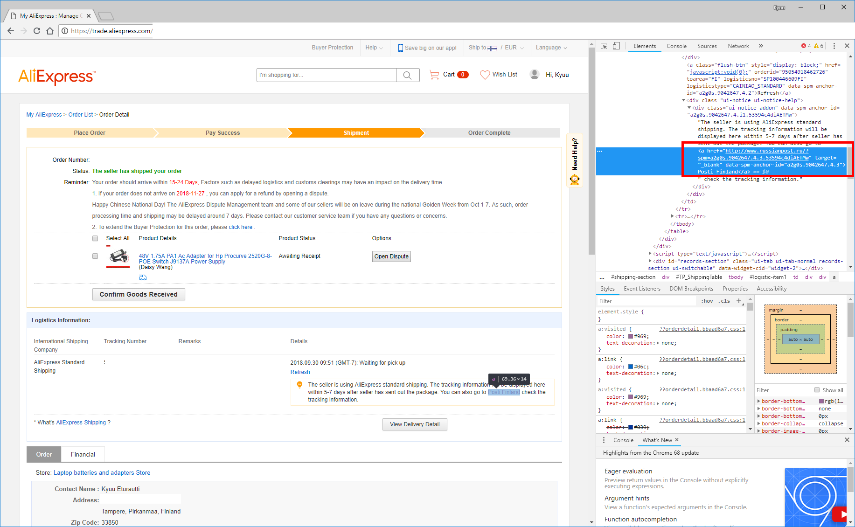The width and height of the screenshot is (855, 527).
Task: Switch to the Financial tab
Action: (83, 454)
